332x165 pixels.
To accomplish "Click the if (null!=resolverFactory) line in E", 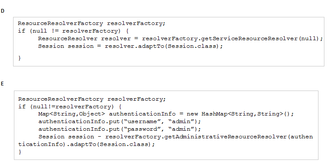I will click(x=70, y=107).
